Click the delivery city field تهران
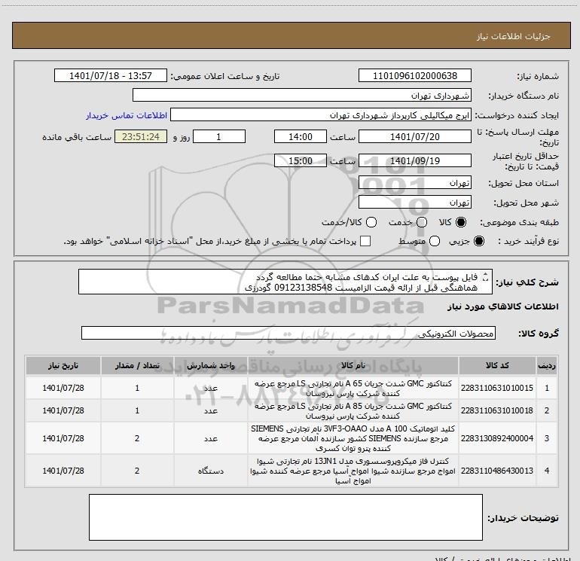This screenshot has height=561, width=580. pyautogui.click(x=414, y=202)
